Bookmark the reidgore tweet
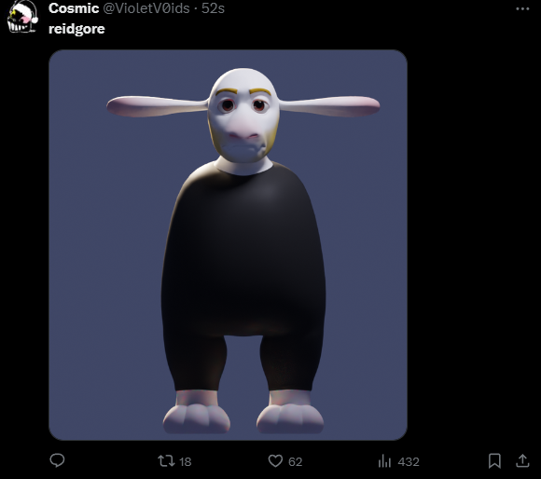Viewport: 541px width, 479px height. coord(494,461)
